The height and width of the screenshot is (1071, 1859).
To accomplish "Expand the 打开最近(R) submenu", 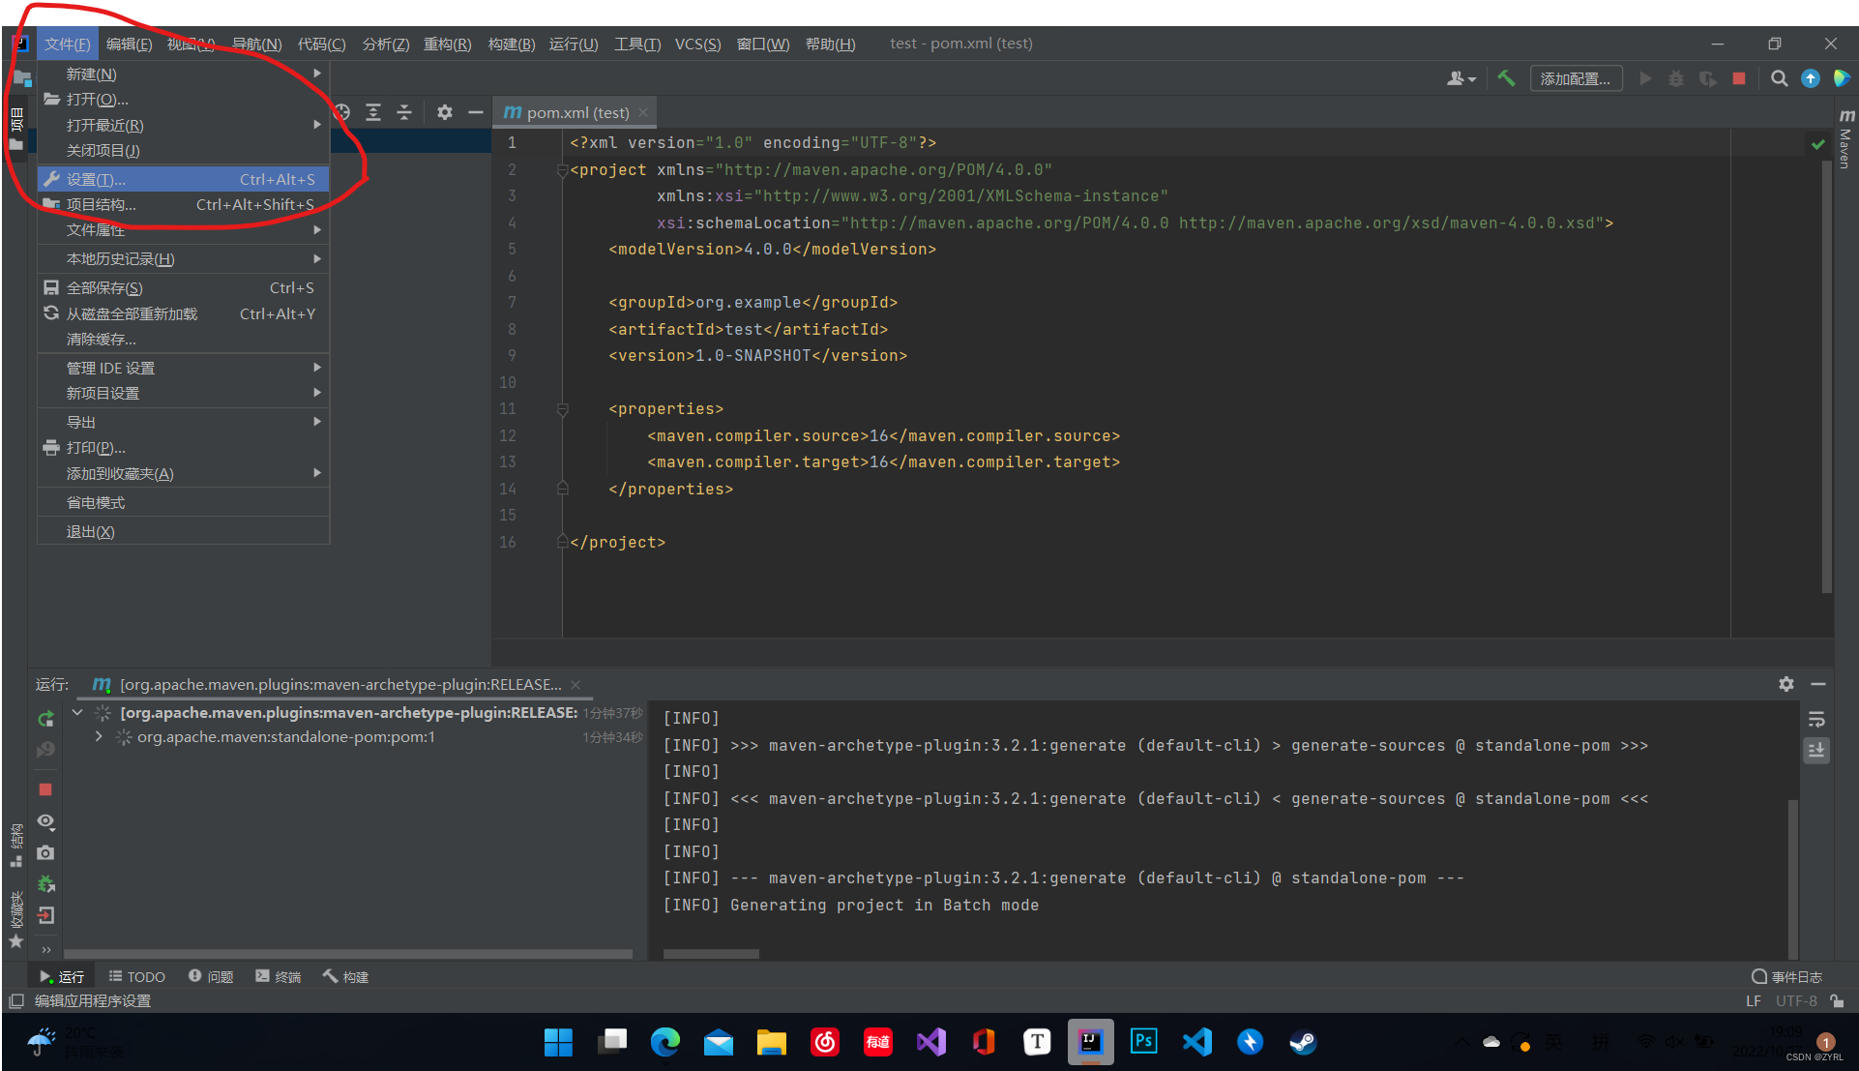I will pos(183,125).
